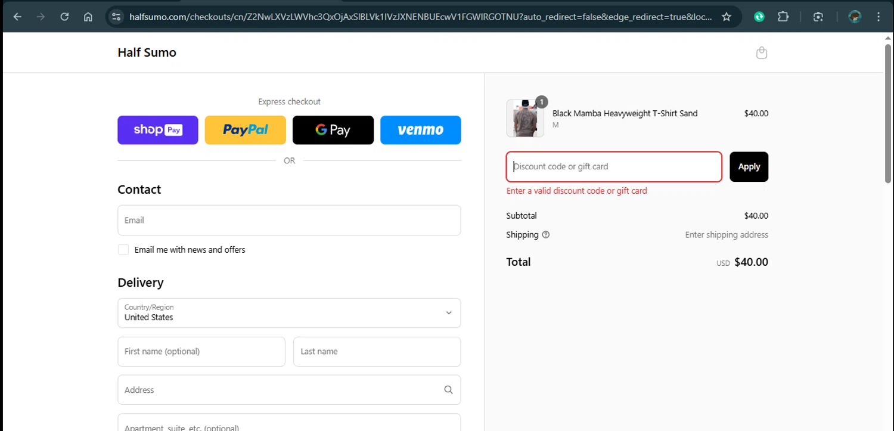Click the browser address bar URL
This screenshot has height=431, width=894.
pyautogui.click(x=420, y=17)
